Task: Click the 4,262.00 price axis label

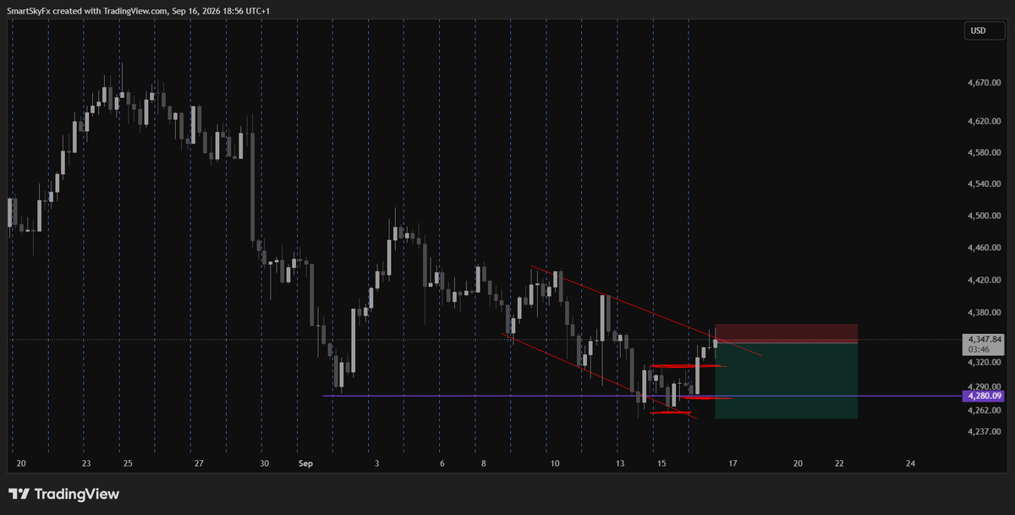Action: [x=984, y=410]
